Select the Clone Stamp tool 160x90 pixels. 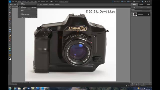(x=10, y=38)
